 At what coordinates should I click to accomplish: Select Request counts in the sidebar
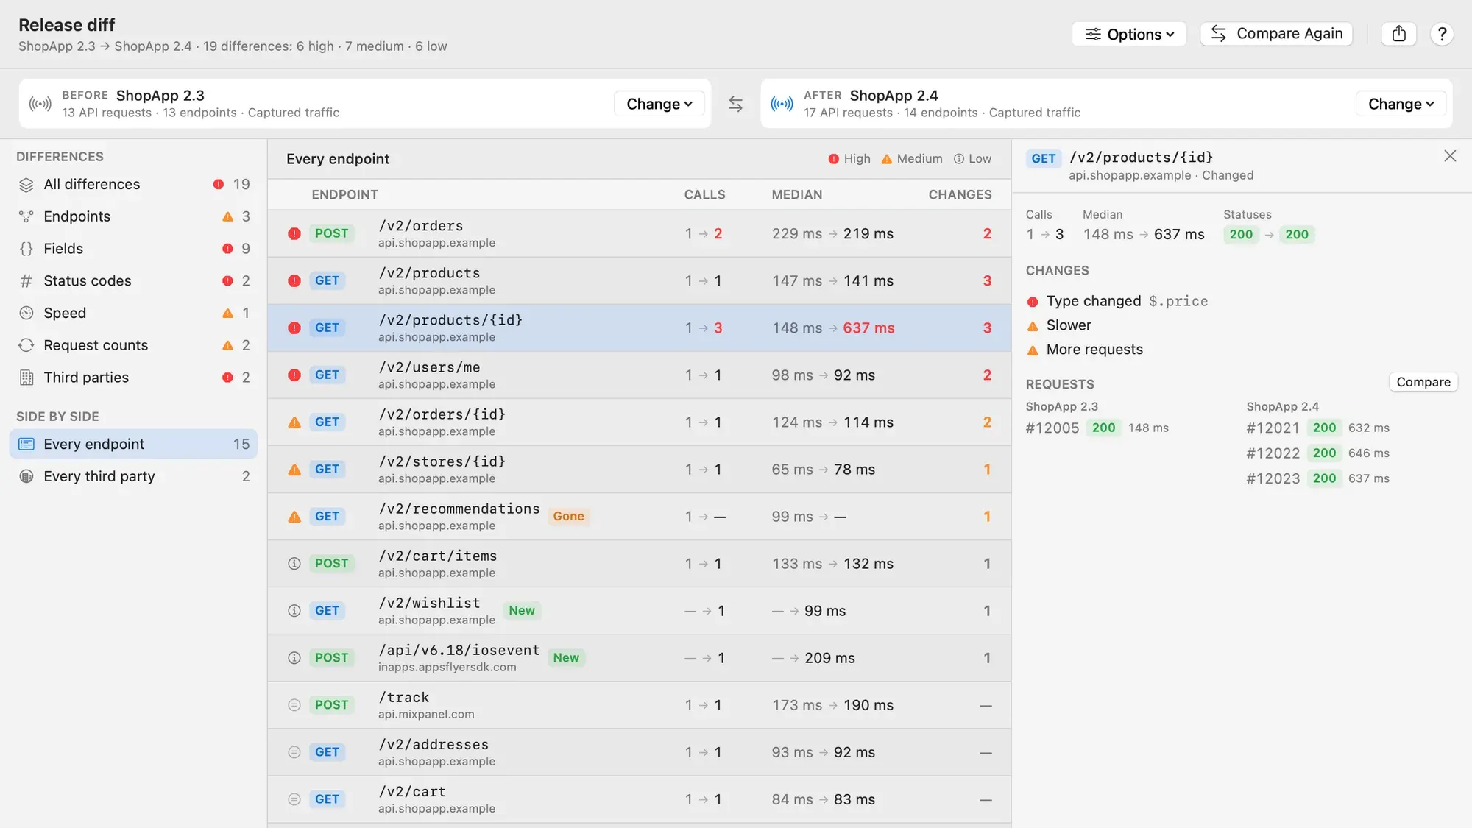133,345
